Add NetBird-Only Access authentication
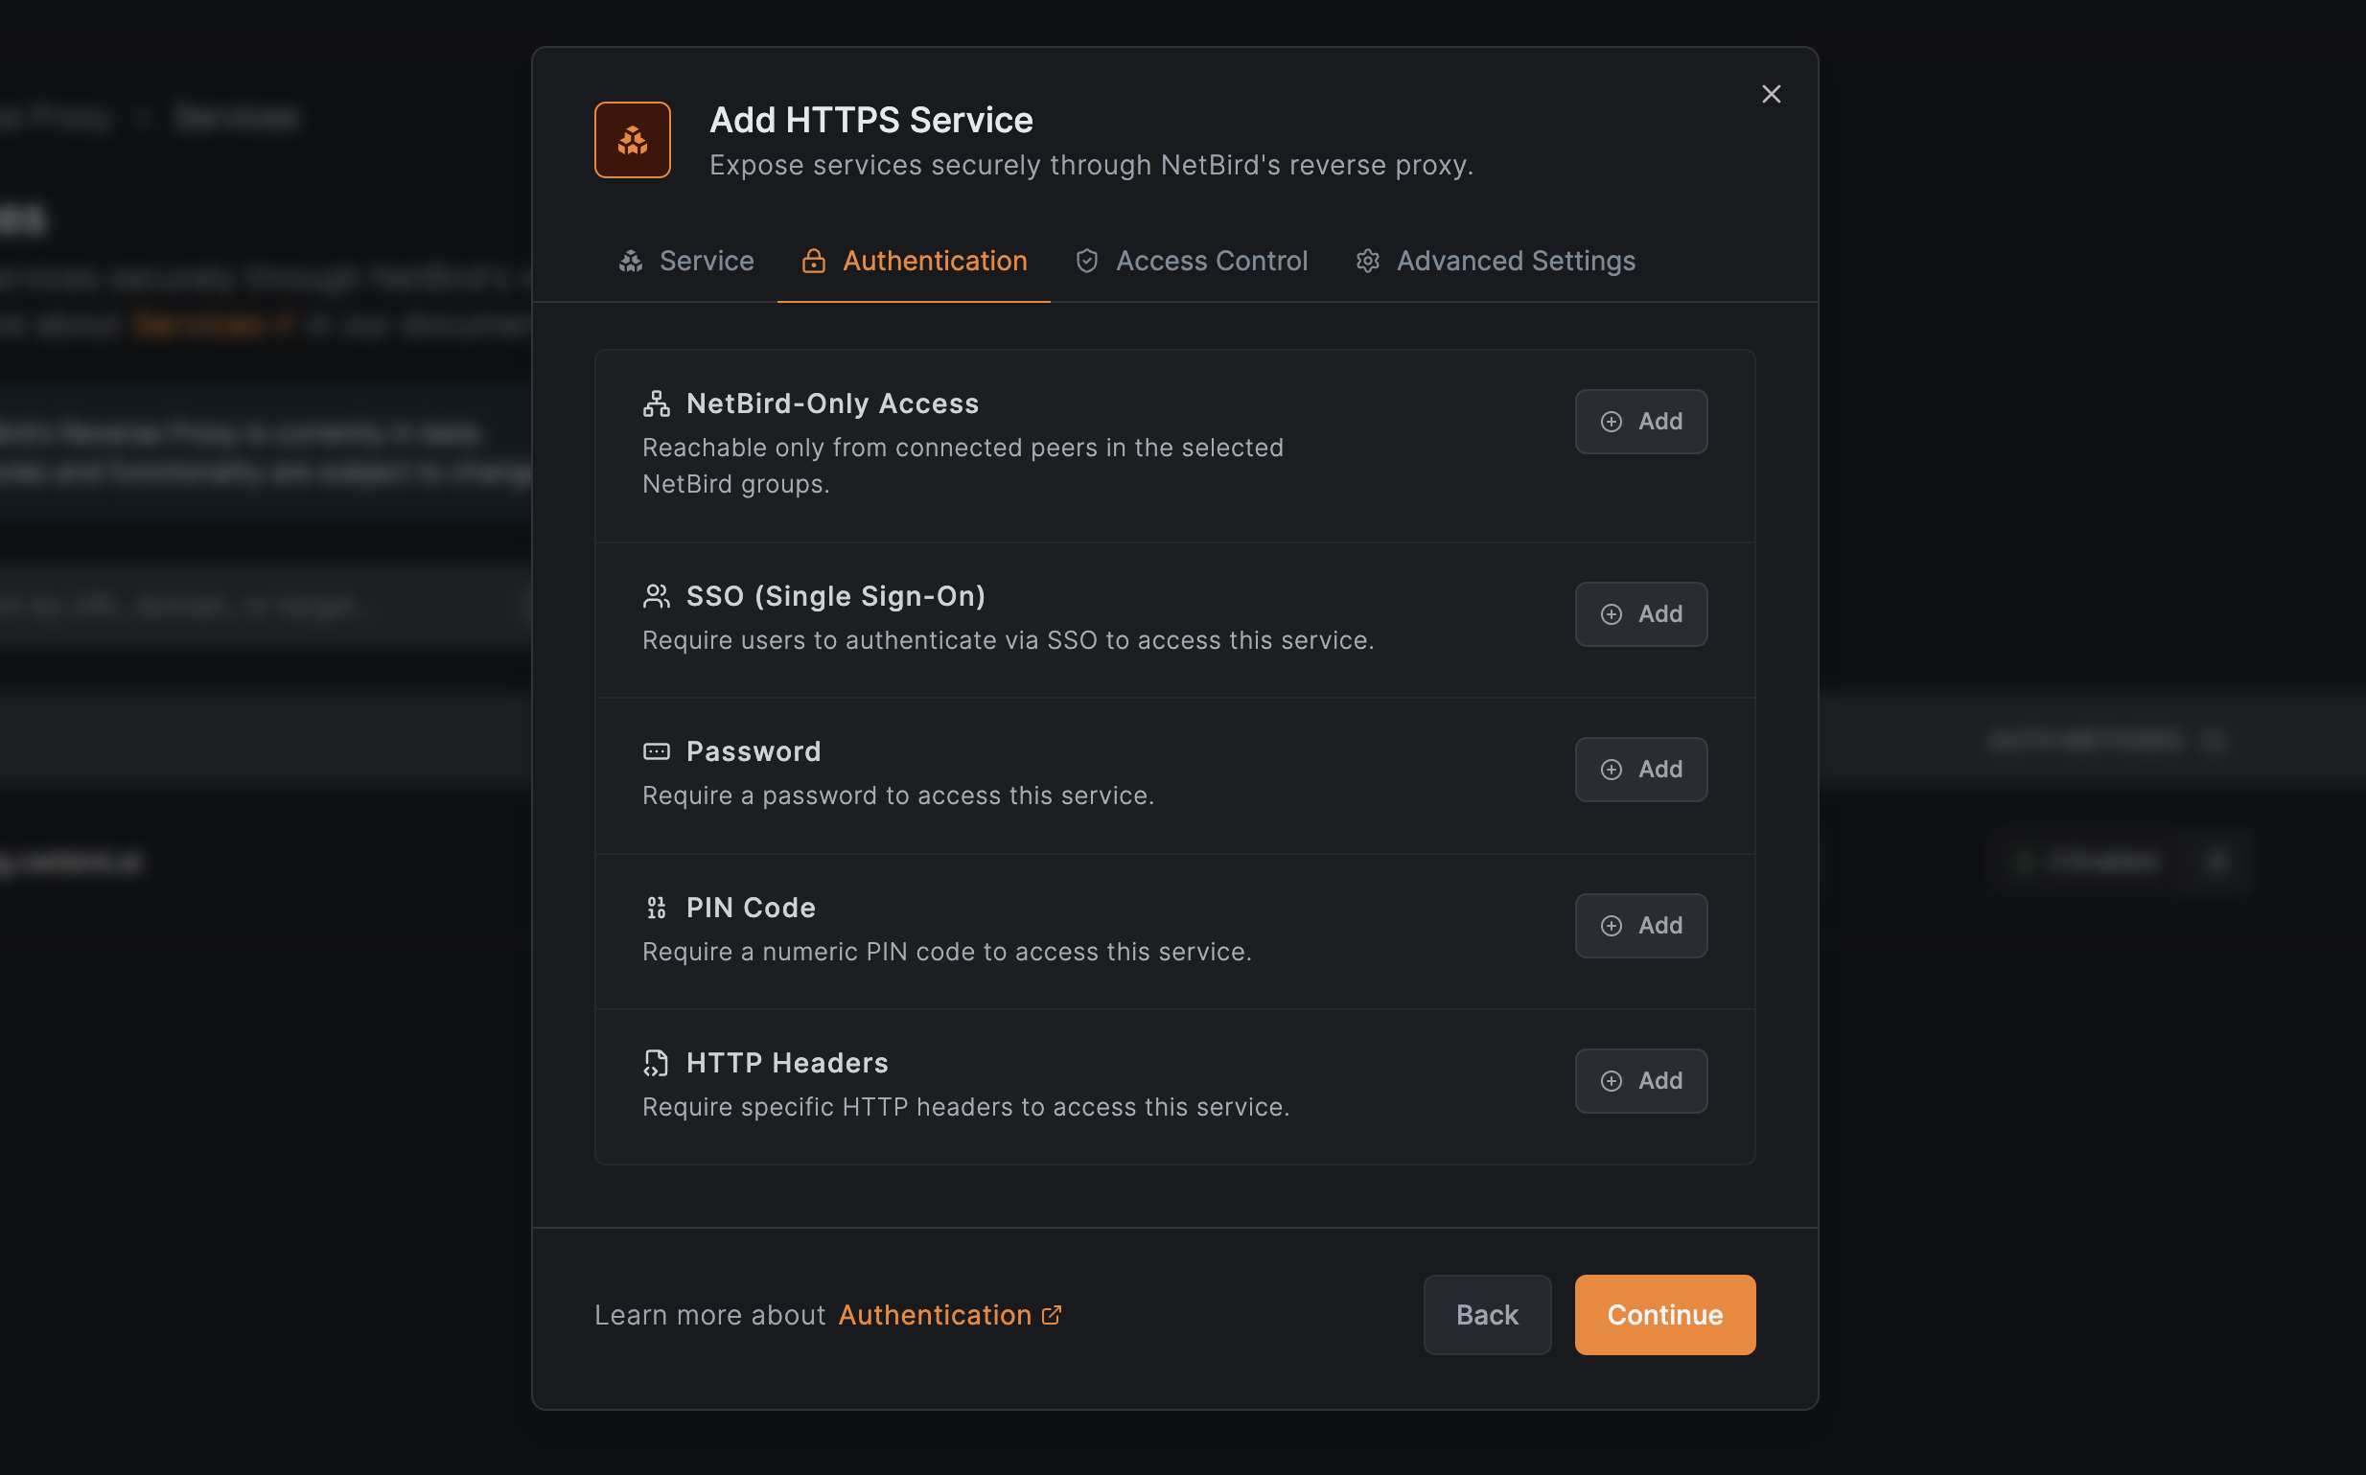Image resolution: width=2366 pixels, height=1475 pixels. pyautogui.click(x=1641, y=422)
